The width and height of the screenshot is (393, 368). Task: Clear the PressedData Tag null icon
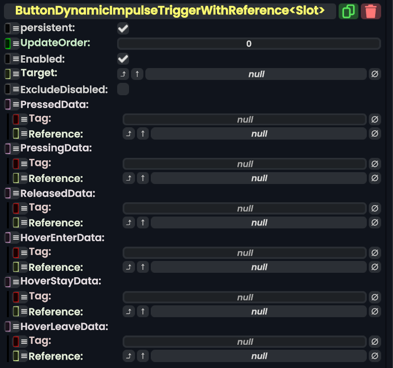click(x=375, y=119)
